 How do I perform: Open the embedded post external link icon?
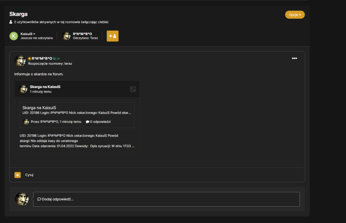[133, 89]
